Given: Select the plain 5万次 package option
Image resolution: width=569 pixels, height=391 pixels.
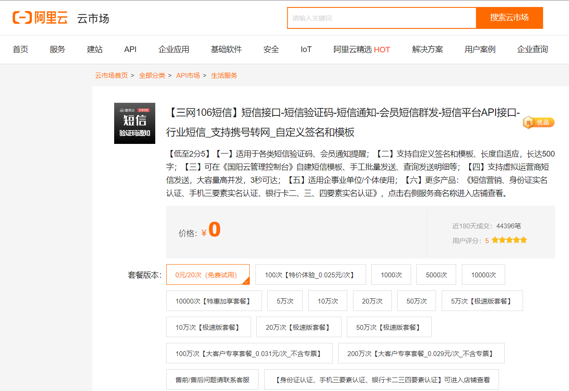Looking at the screenshot, I should click(x=285, y=301).
